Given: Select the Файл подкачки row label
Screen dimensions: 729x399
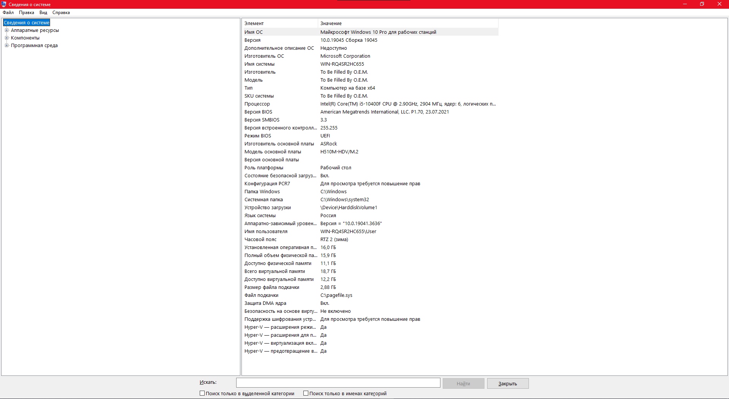Looking at the screenshot, I should (x=261, y=295).
